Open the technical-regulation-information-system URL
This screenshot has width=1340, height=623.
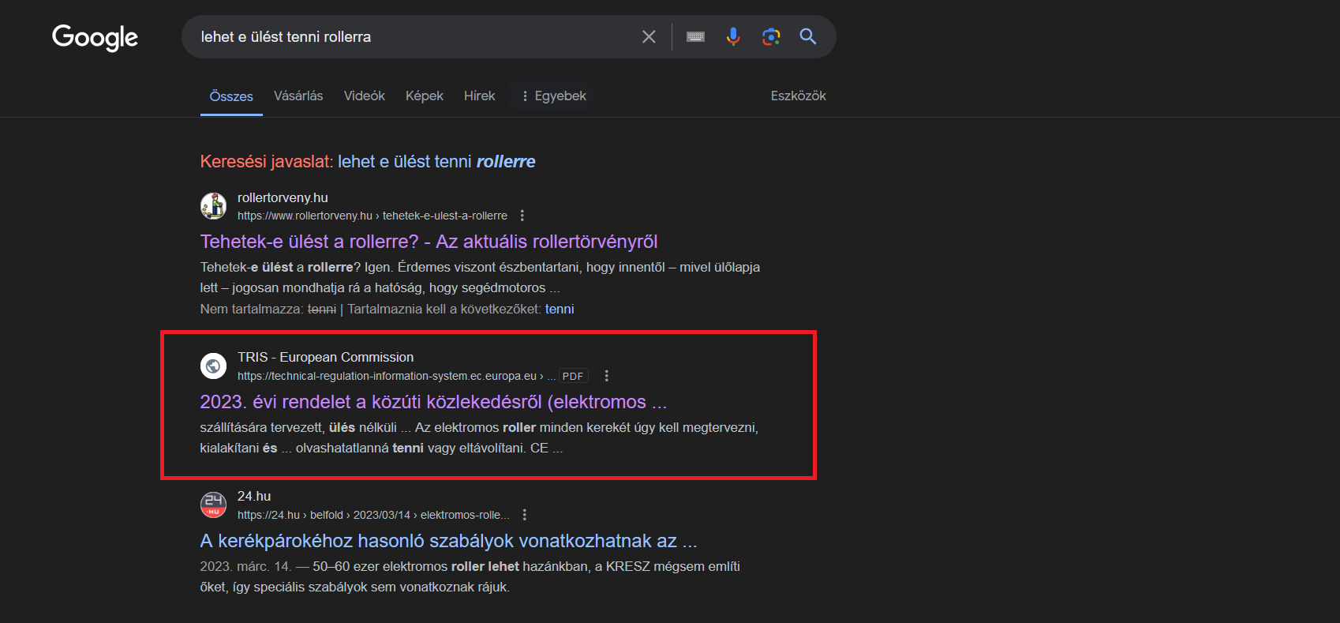pyautogui.click(x=396, y=376)
